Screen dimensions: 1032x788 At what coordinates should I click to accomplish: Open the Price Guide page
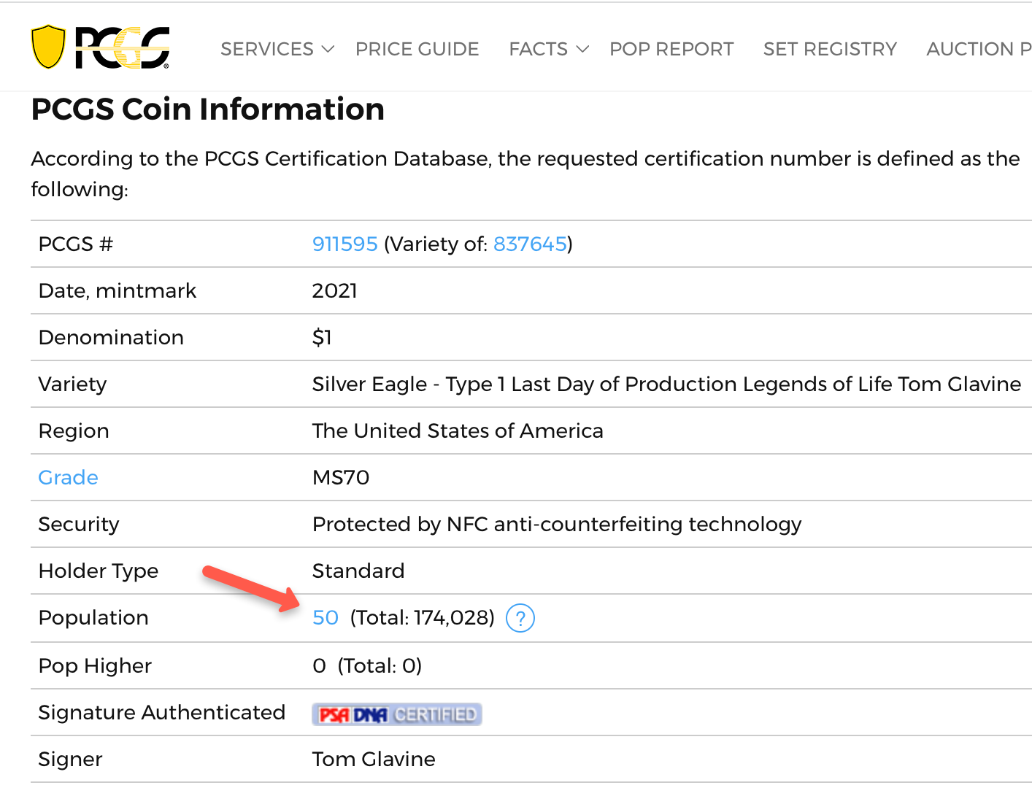click(417, 49)
